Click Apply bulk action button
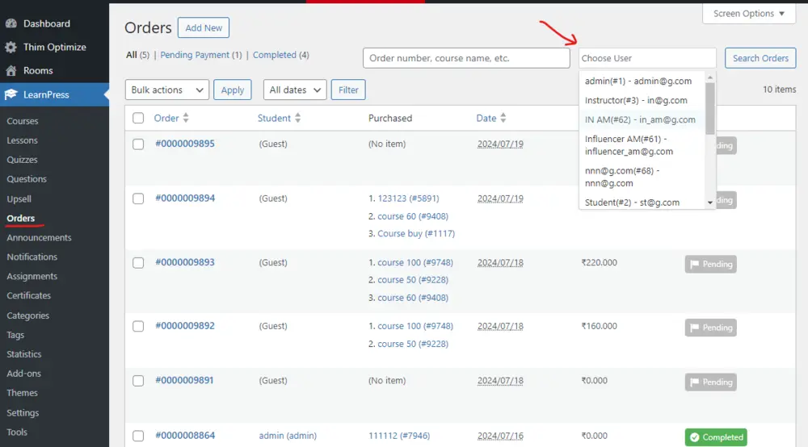The image size is (808, 447). click(x=233, y=90)
